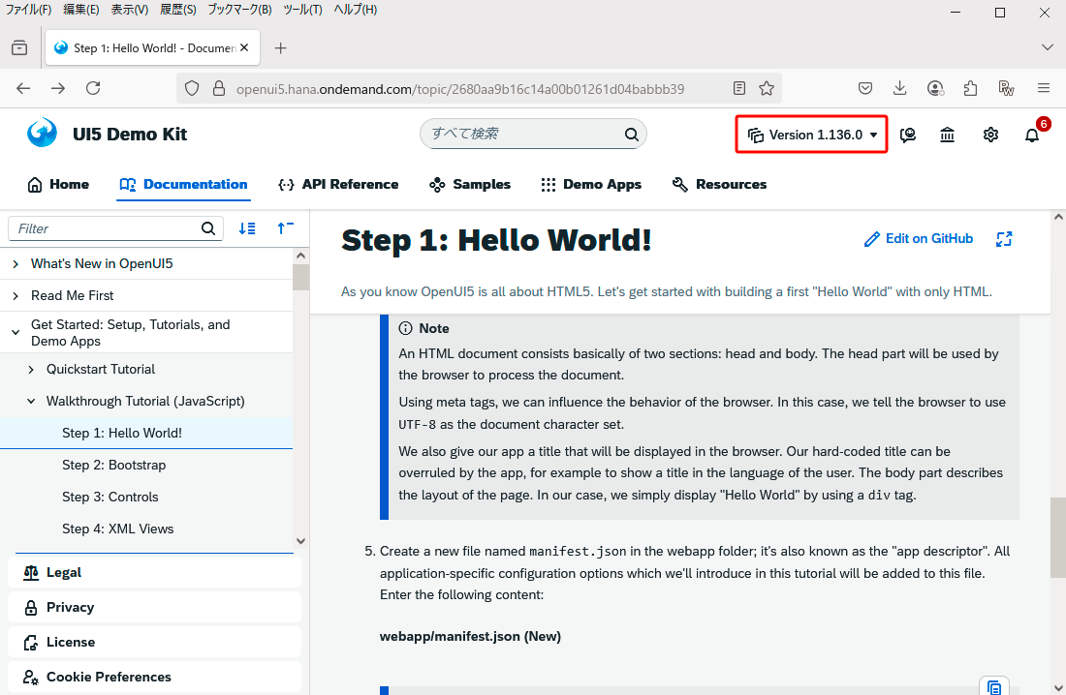Viewport: 1066px width, 695px height.
Task: Open Firefox View tab icon
Action: pyautogui.click(x=19, y=47)
